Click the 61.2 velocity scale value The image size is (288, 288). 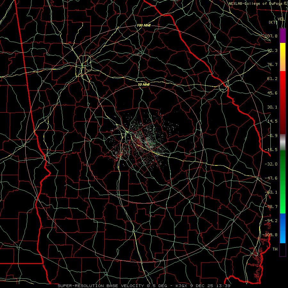point(272,79)
